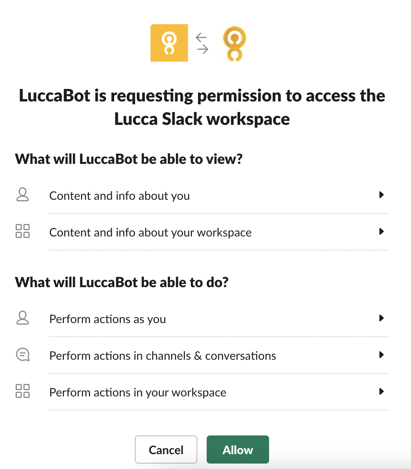The width and height of the screenshot is (411, 469).
Task: Expand arrow for 'Content and info about your workspace'
Action: [382, 231]
